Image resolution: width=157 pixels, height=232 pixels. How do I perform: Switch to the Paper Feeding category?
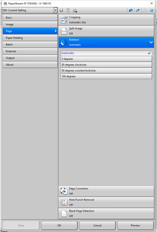tap(30, 38)
